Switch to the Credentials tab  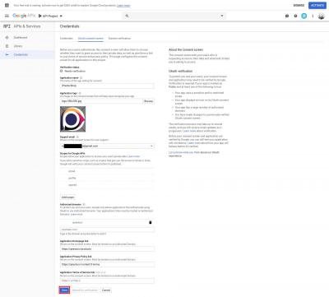tap(67, 39)
